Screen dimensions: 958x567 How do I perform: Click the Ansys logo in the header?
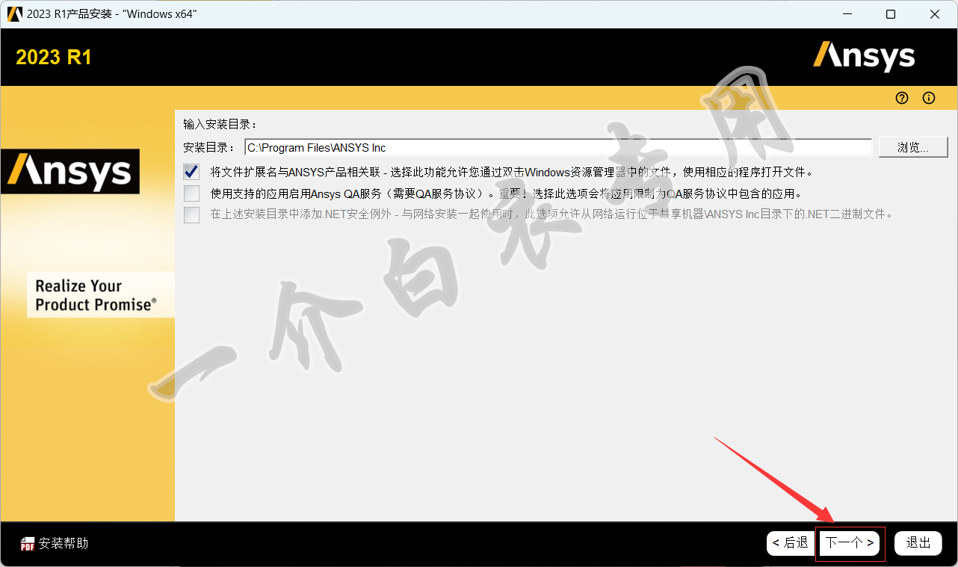tap(865, 57)
